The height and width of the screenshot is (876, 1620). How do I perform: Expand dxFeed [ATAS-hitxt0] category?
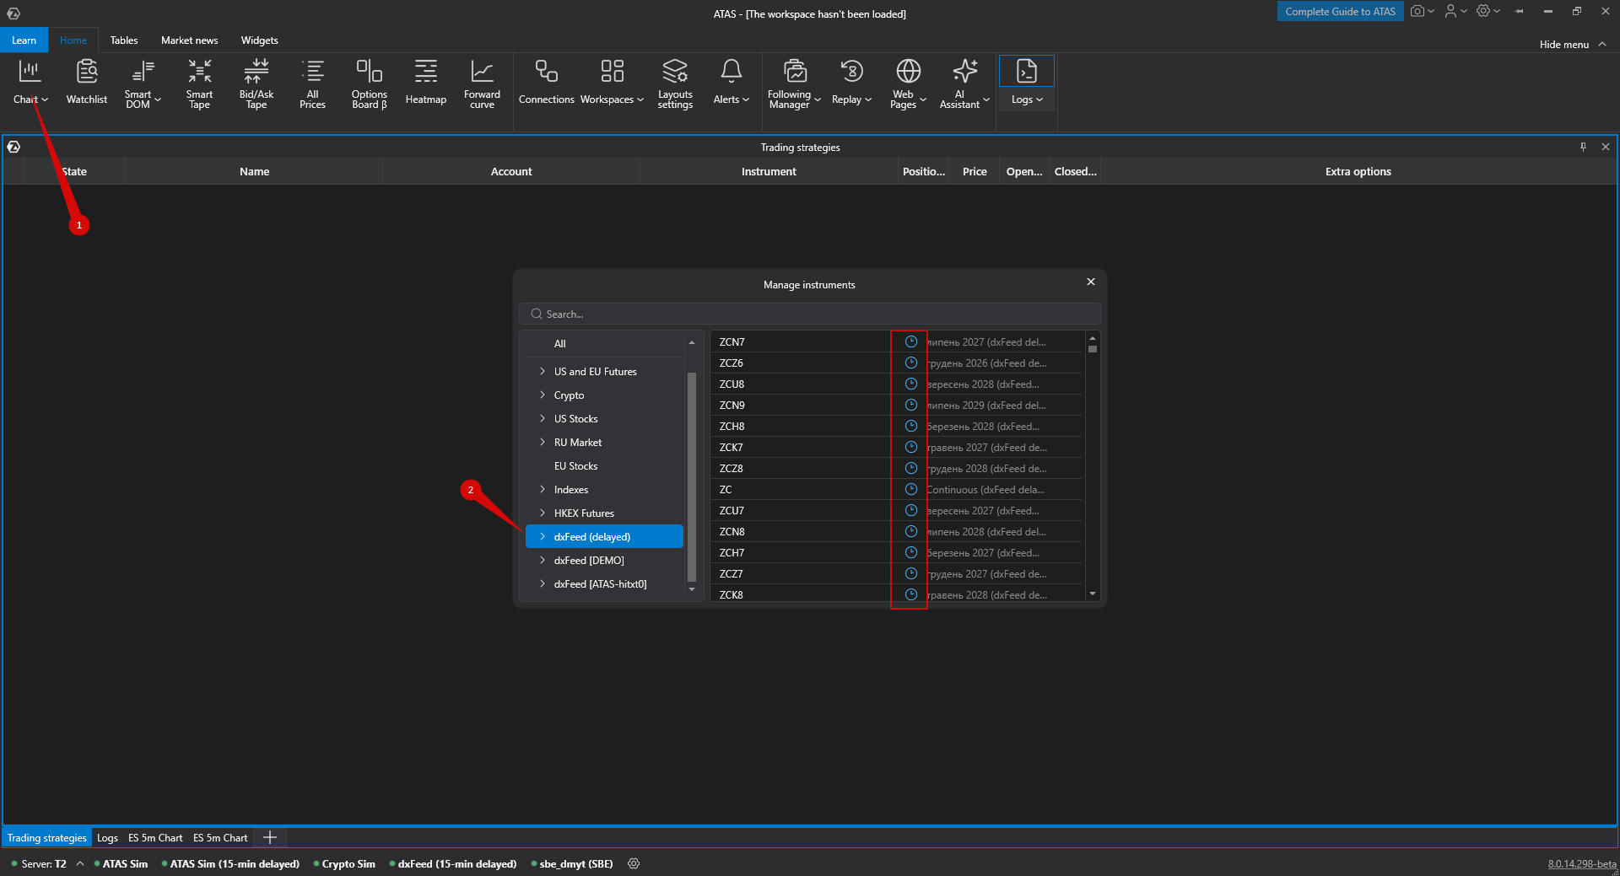coord(543,583)
